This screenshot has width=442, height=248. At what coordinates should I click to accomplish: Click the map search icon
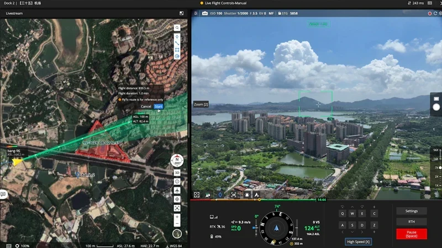tap(177, 28)
